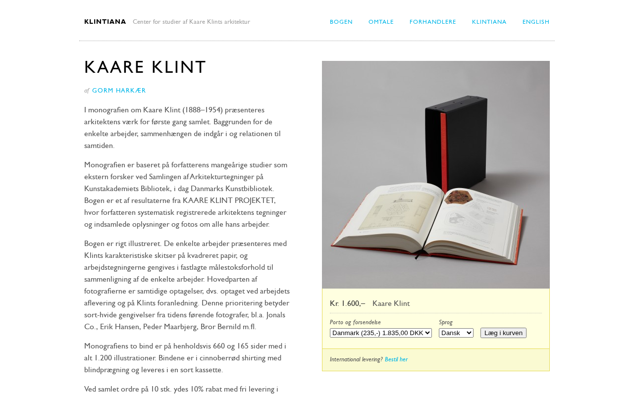Open the BOGEN menu item
634x396 pixels.
(x=341, y=22)
